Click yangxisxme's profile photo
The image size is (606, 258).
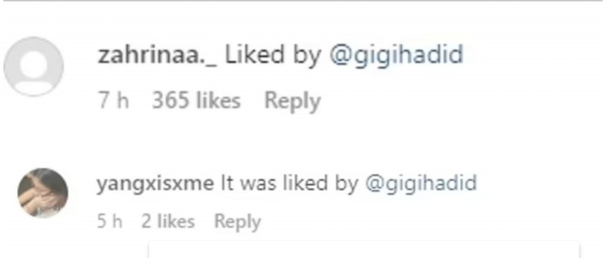pyautogui.click(x=42, y=193)
